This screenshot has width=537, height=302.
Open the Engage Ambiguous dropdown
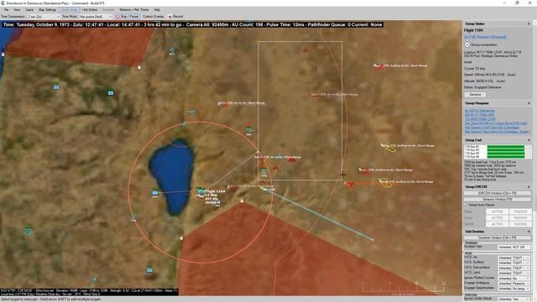tap(514, 284)
